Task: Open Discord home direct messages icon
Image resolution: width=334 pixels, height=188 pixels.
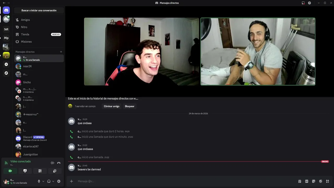Action: pos(6,10)
